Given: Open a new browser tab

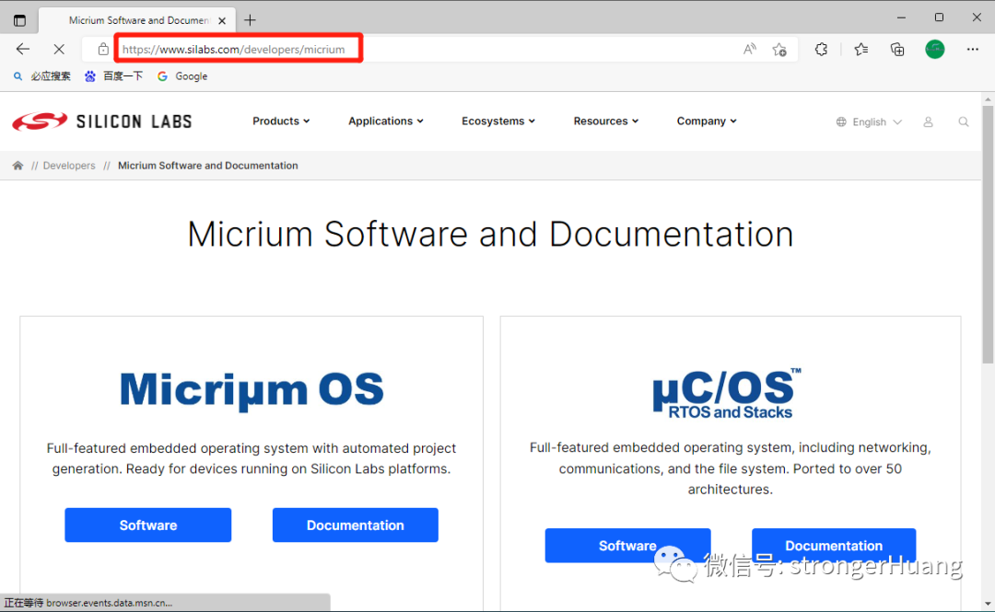Looking at the screenshot, I should tap(250, 20).
